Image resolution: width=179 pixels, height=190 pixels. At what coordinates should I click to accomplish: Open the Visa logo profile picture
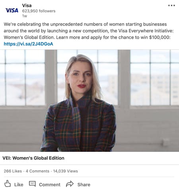coord(12,10)
